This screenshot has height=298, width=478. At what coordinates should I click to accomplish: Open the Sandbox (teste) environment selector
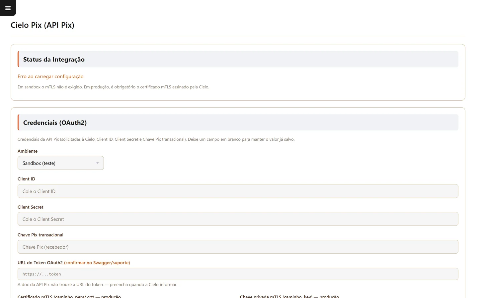pos(61,163)
